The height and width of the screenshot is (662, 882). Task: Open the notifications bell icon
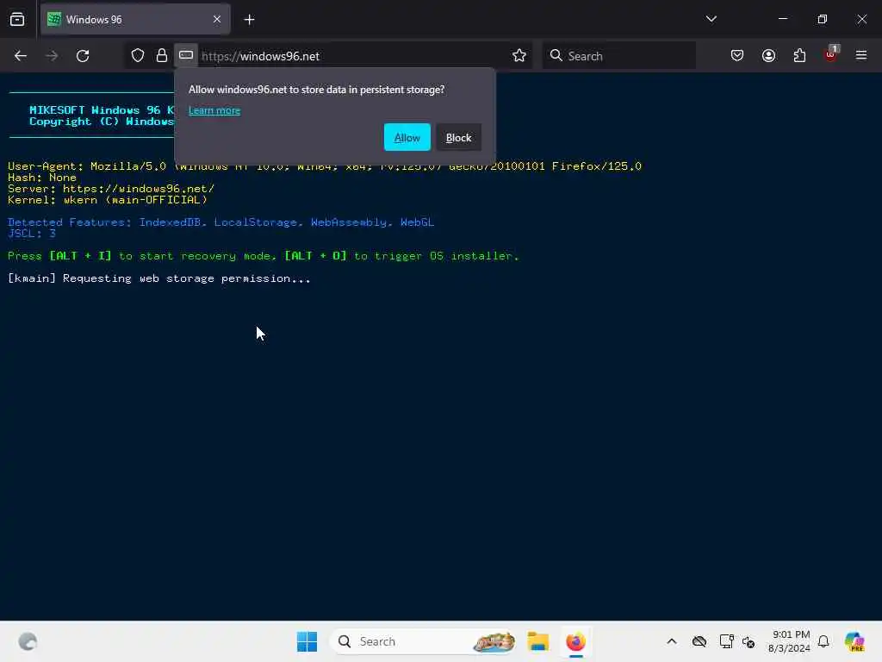(x=823, y=641)
